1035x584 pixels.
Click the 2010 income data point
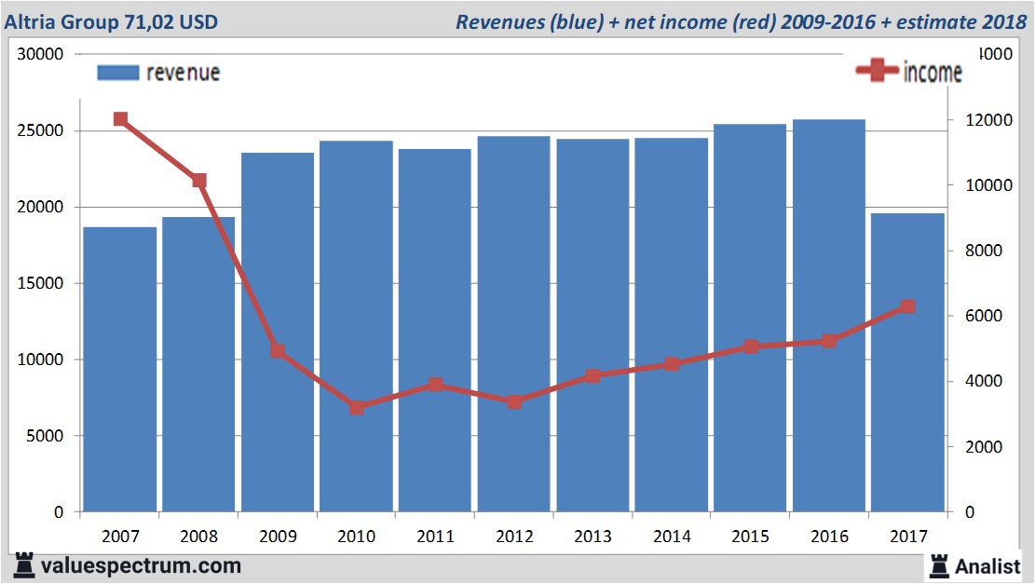357,407
